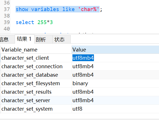Click the like keyword on line 37

point(68,9)
